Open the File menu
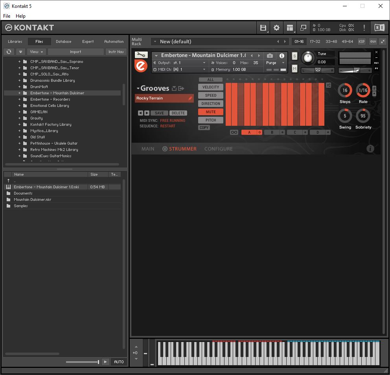The image size is (390, 375). tap(7, 16)
